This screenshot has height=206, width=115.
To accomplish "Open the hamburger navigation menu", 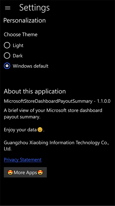I will pyautogui.click(x=8, y=8).
